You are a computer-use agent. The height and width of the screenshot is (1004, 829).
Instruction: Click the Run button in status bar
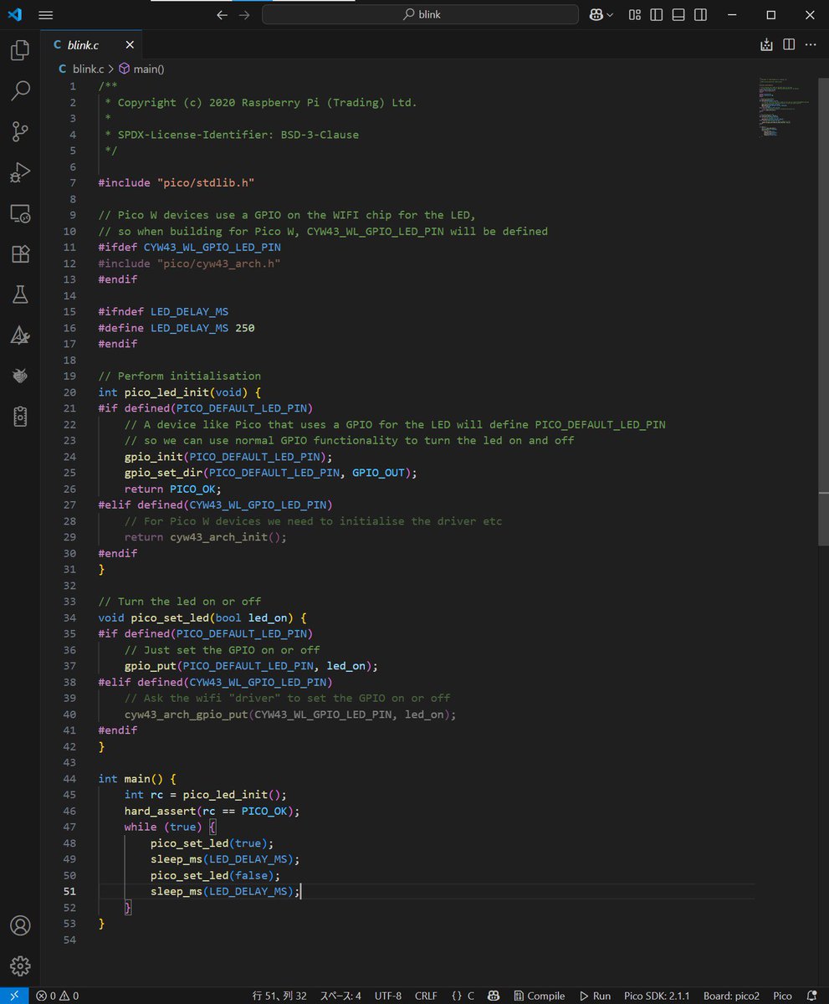[x=596, y=996]
